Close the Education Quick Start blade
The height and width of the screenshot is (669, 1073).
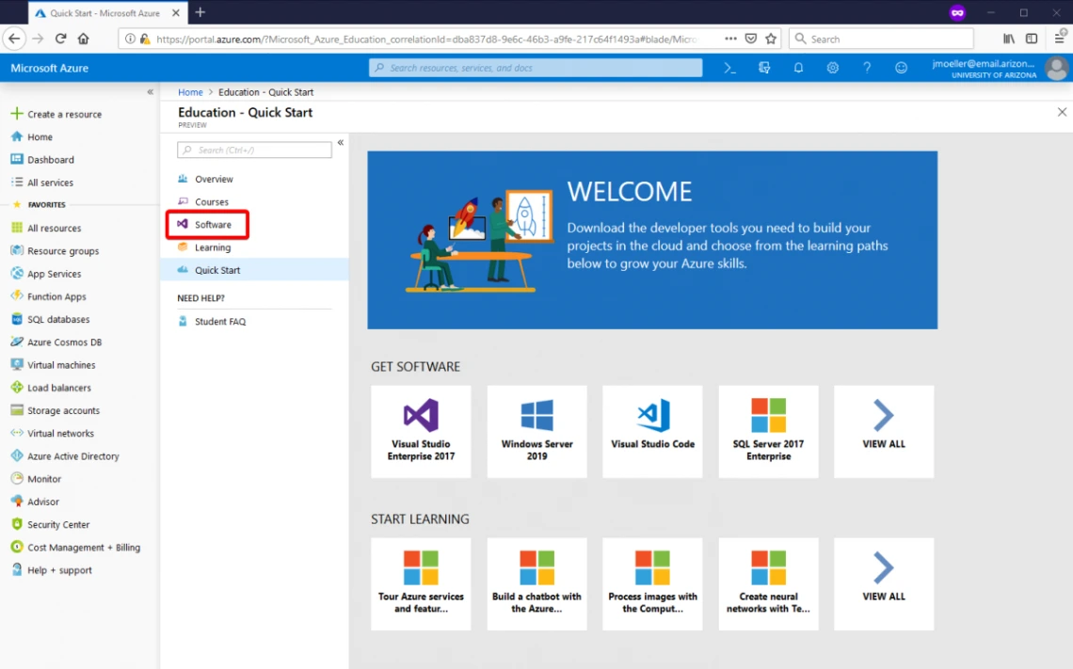1062,111
